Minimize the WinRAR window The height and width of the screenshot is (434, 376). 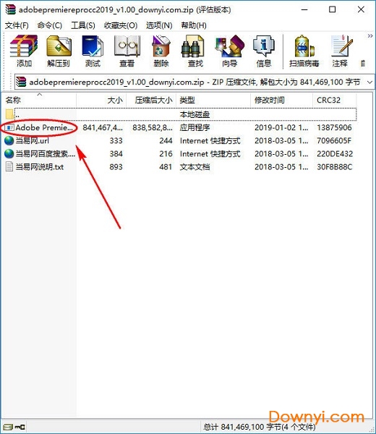coord(304,9)
